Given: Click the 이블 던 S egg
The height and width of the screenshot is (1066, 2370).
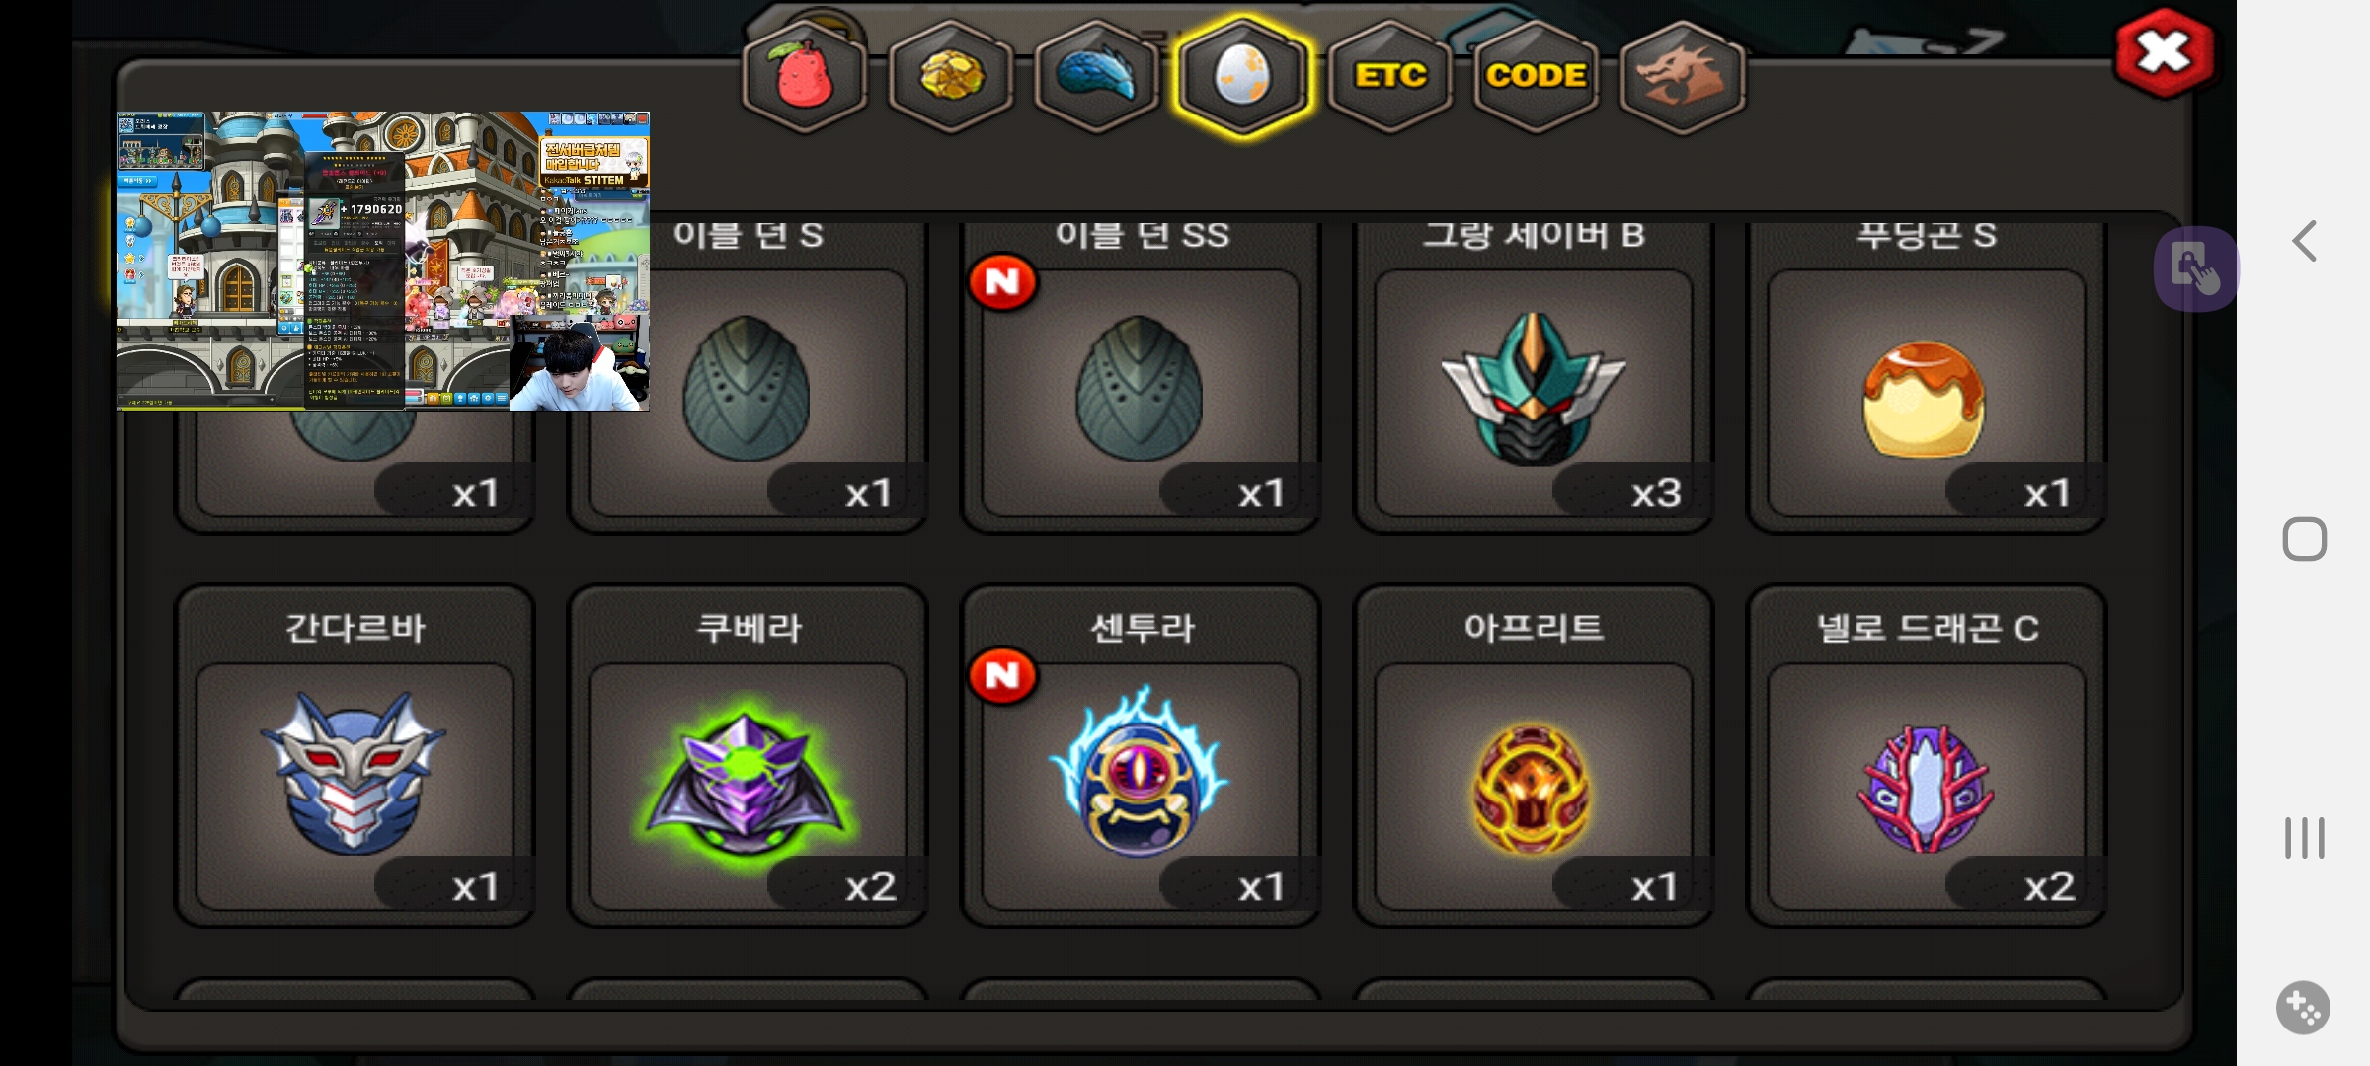Looking at the screenshot, I should coord(748,375).
